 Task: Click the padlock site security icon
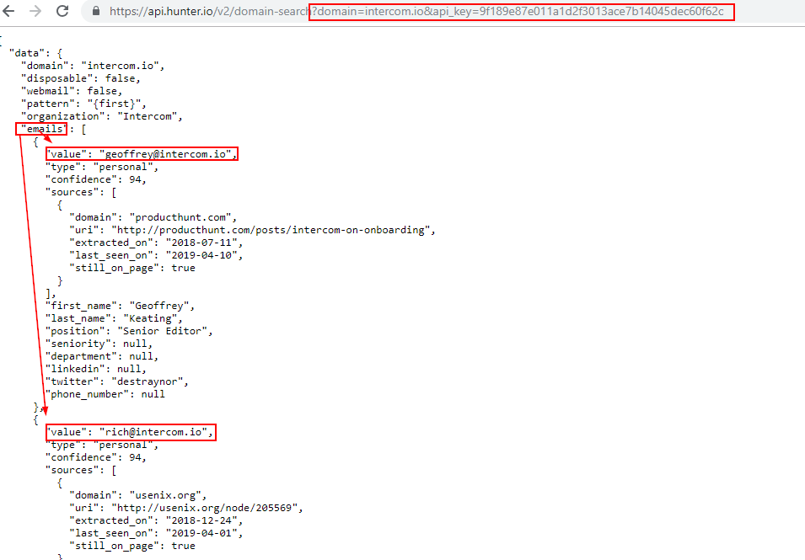pyautogui.click(x=95, y=12)
